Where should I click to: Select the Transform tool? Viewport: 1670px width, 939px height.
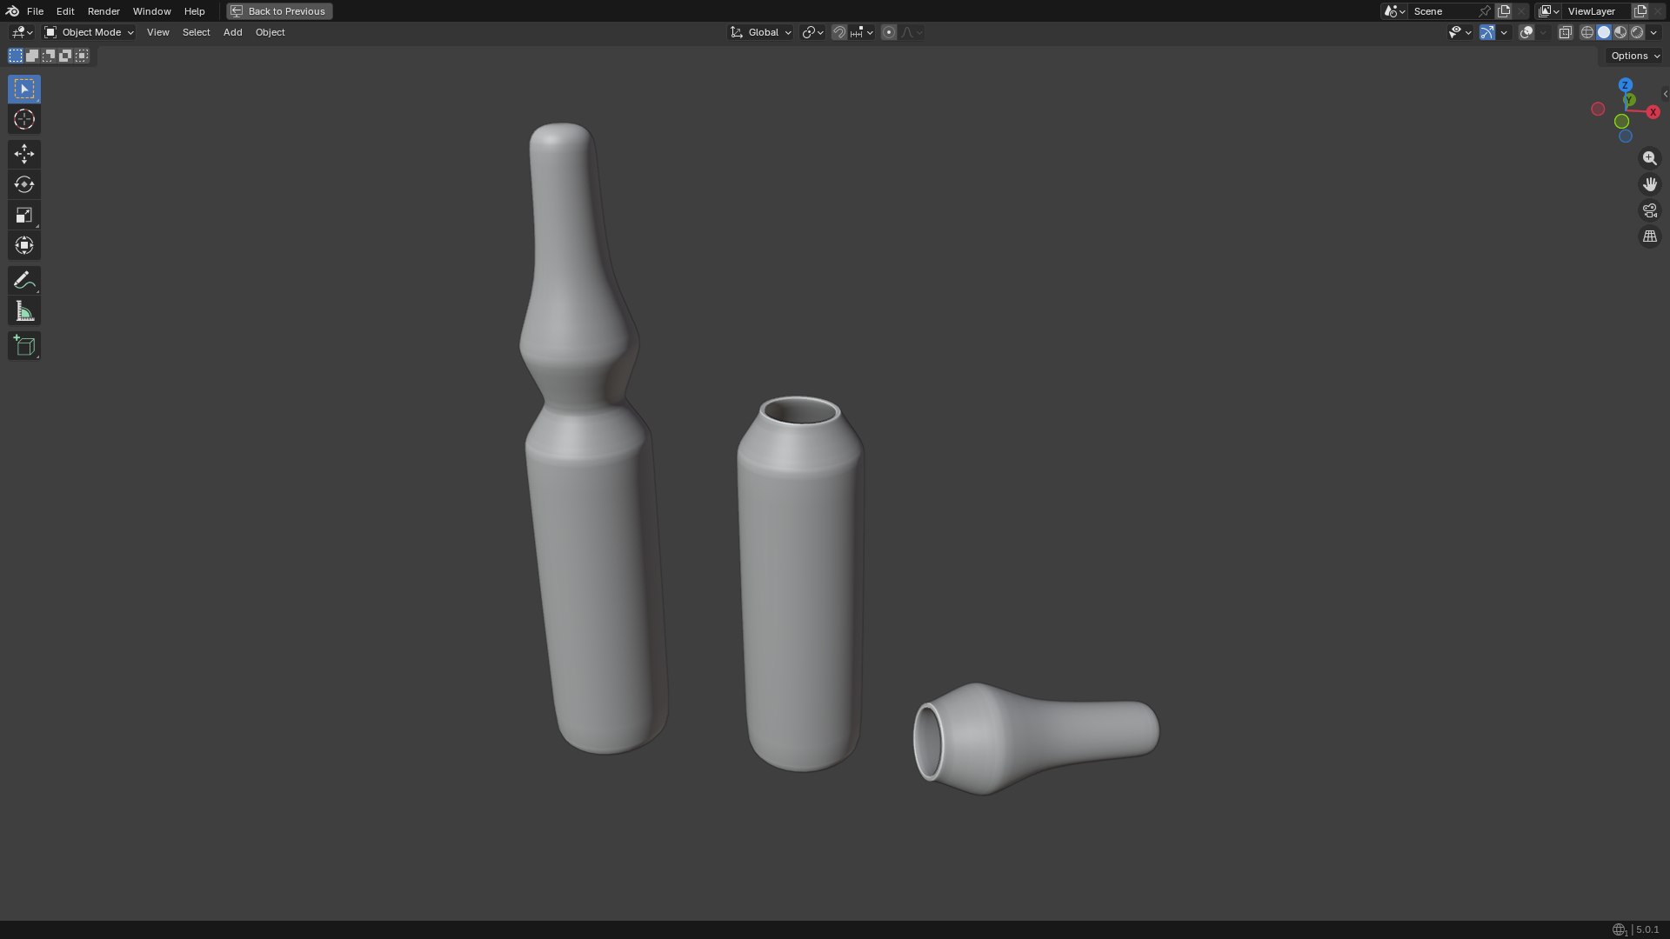coord(24,245)
